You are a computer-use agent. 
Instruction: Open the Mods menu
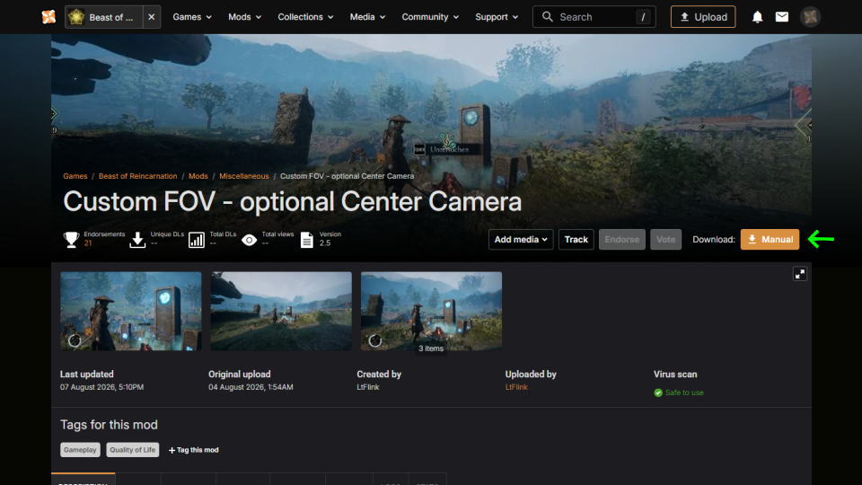click(244, 17)
